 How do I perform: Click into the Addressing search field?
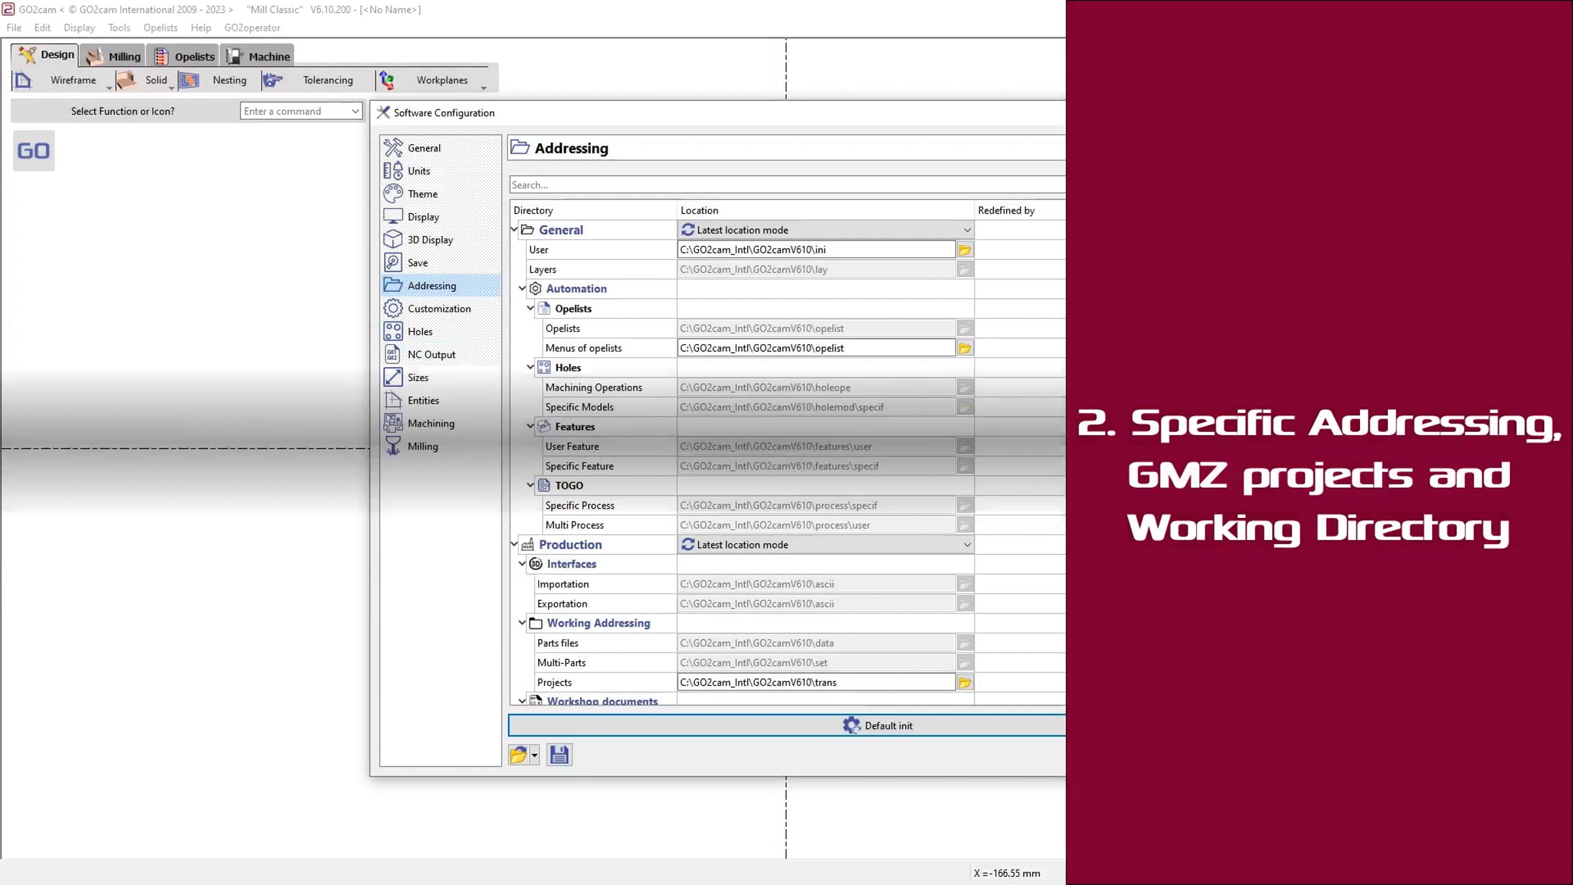click(787, 185)
